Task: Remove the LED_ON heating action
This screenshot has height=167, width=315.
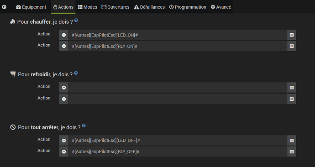Action: [63, 35]
